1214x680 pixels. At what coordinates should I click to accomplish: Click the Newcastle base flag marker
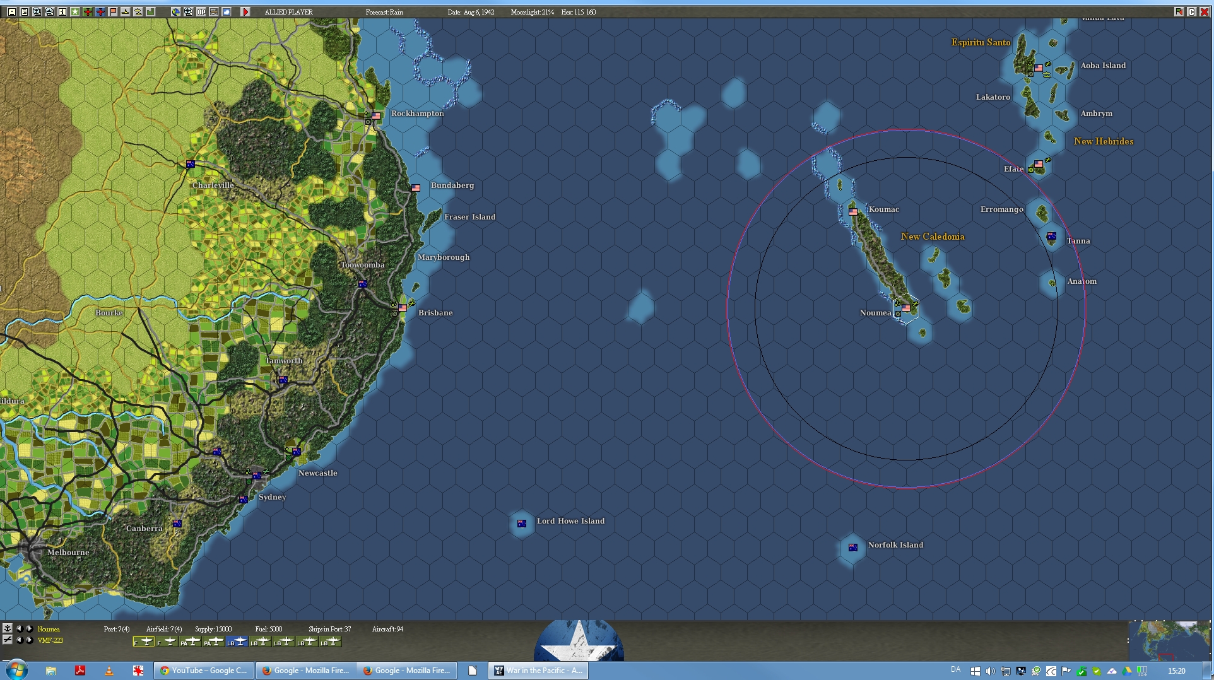point(297,452)
